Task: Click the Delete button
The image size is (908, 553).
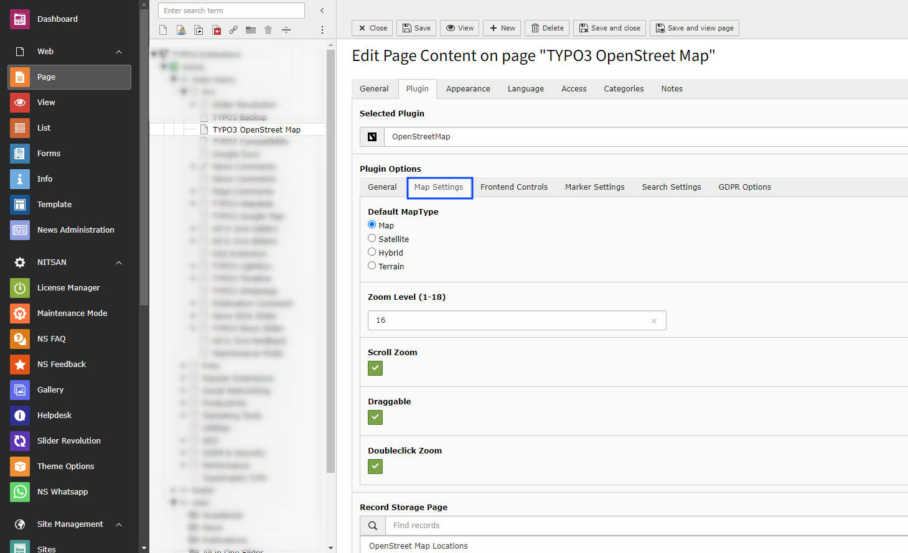Action: (547, 28)
